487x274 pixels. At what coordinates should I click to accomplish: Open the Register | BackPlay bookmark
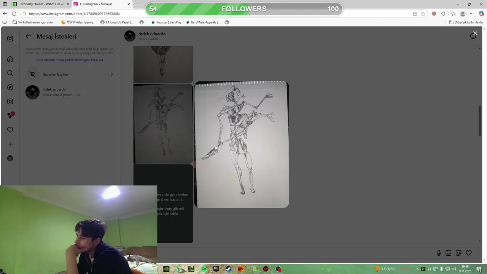coord(166,22)
